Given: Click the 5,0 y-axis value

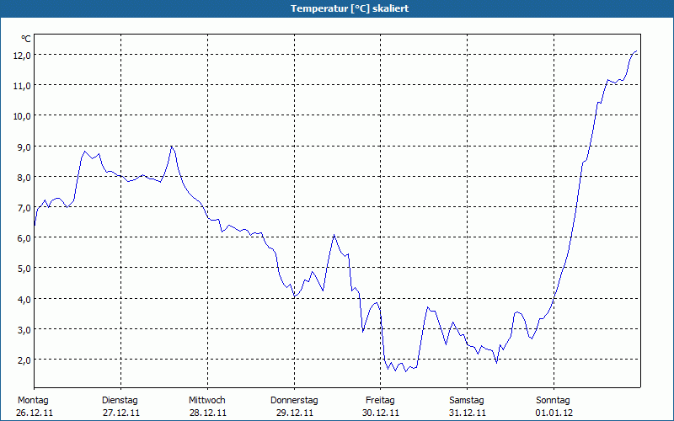Looking at the screenshot, I should 24,269.
